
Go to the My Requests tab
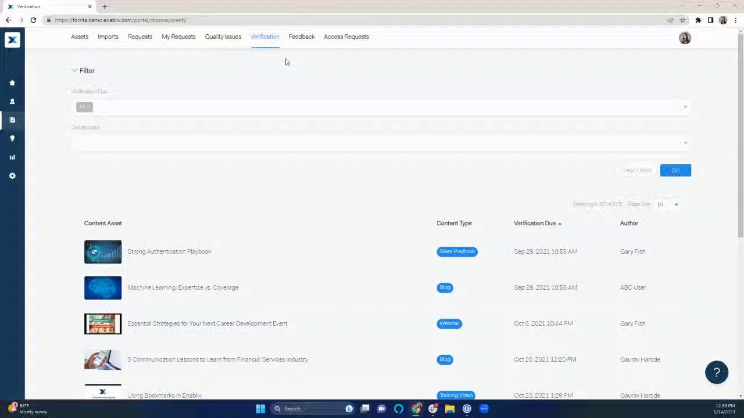tap(178, 37)
